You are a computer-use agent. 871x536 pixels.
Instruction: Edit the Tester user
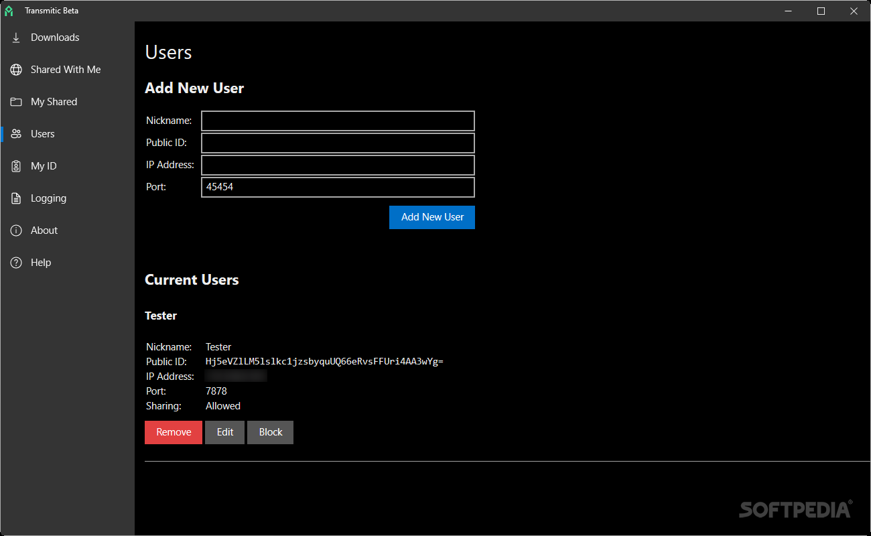(225, 432)
